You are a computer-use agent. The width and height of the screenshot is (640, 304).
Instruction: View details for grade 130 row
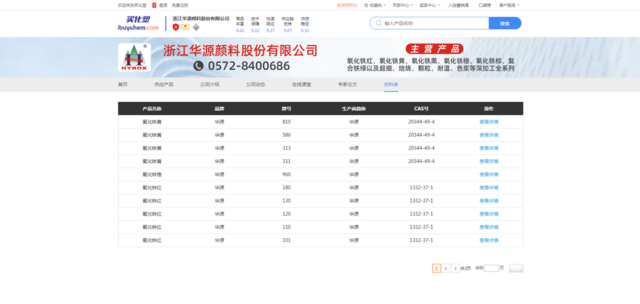489,201
